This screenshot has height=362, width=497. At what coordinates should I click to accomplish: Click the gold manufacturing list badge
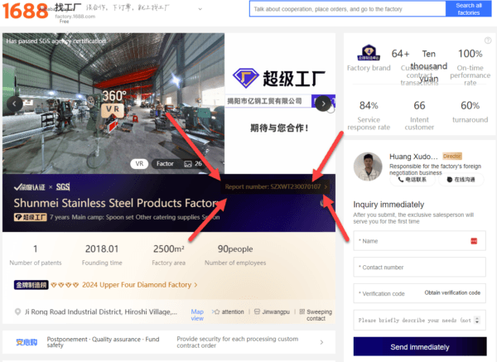pos(31,285)
